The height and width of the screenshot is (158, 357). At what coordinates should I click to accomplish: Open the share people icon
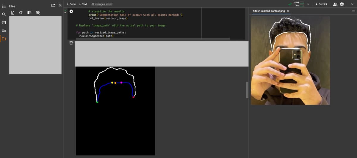[x=335, y=4]
